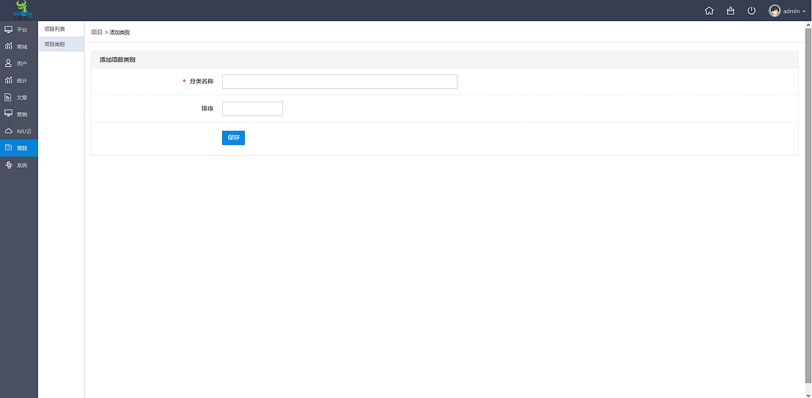Open the 营销 section in sidebar
The height and width of the screenshot is (398, 812).
click(19, 114)
